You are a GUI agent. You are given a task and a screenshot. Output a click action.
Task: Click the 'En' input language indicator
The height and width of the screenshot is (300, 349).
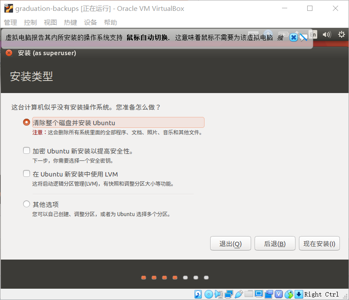click(313, 34)
